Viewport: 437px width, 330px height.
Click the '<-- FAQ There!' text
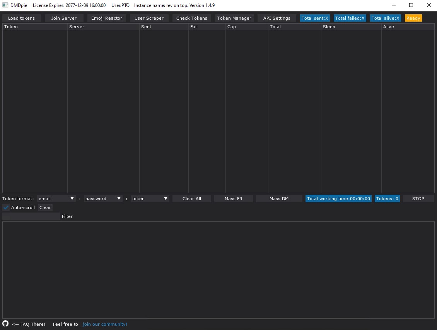(x=29, y=324)
